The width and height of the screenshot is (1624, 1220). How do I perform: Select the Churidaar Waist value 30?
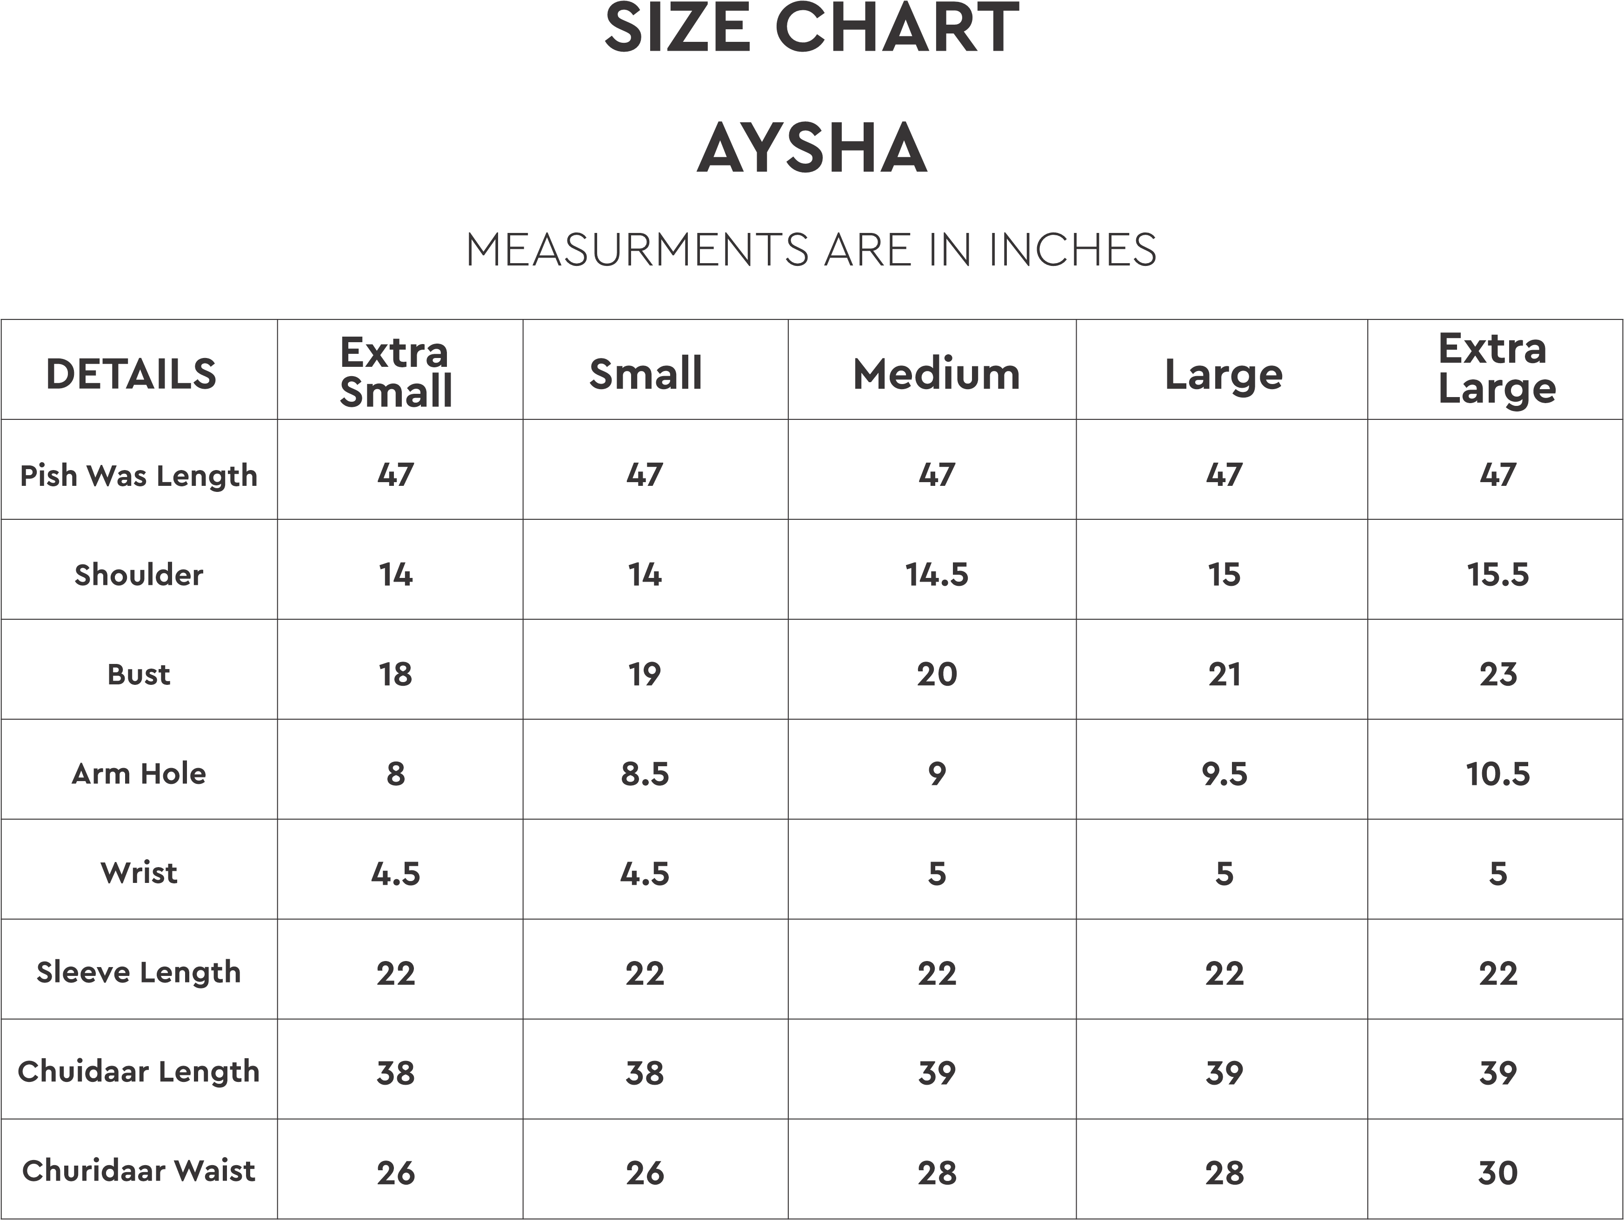[1498, 1172]
